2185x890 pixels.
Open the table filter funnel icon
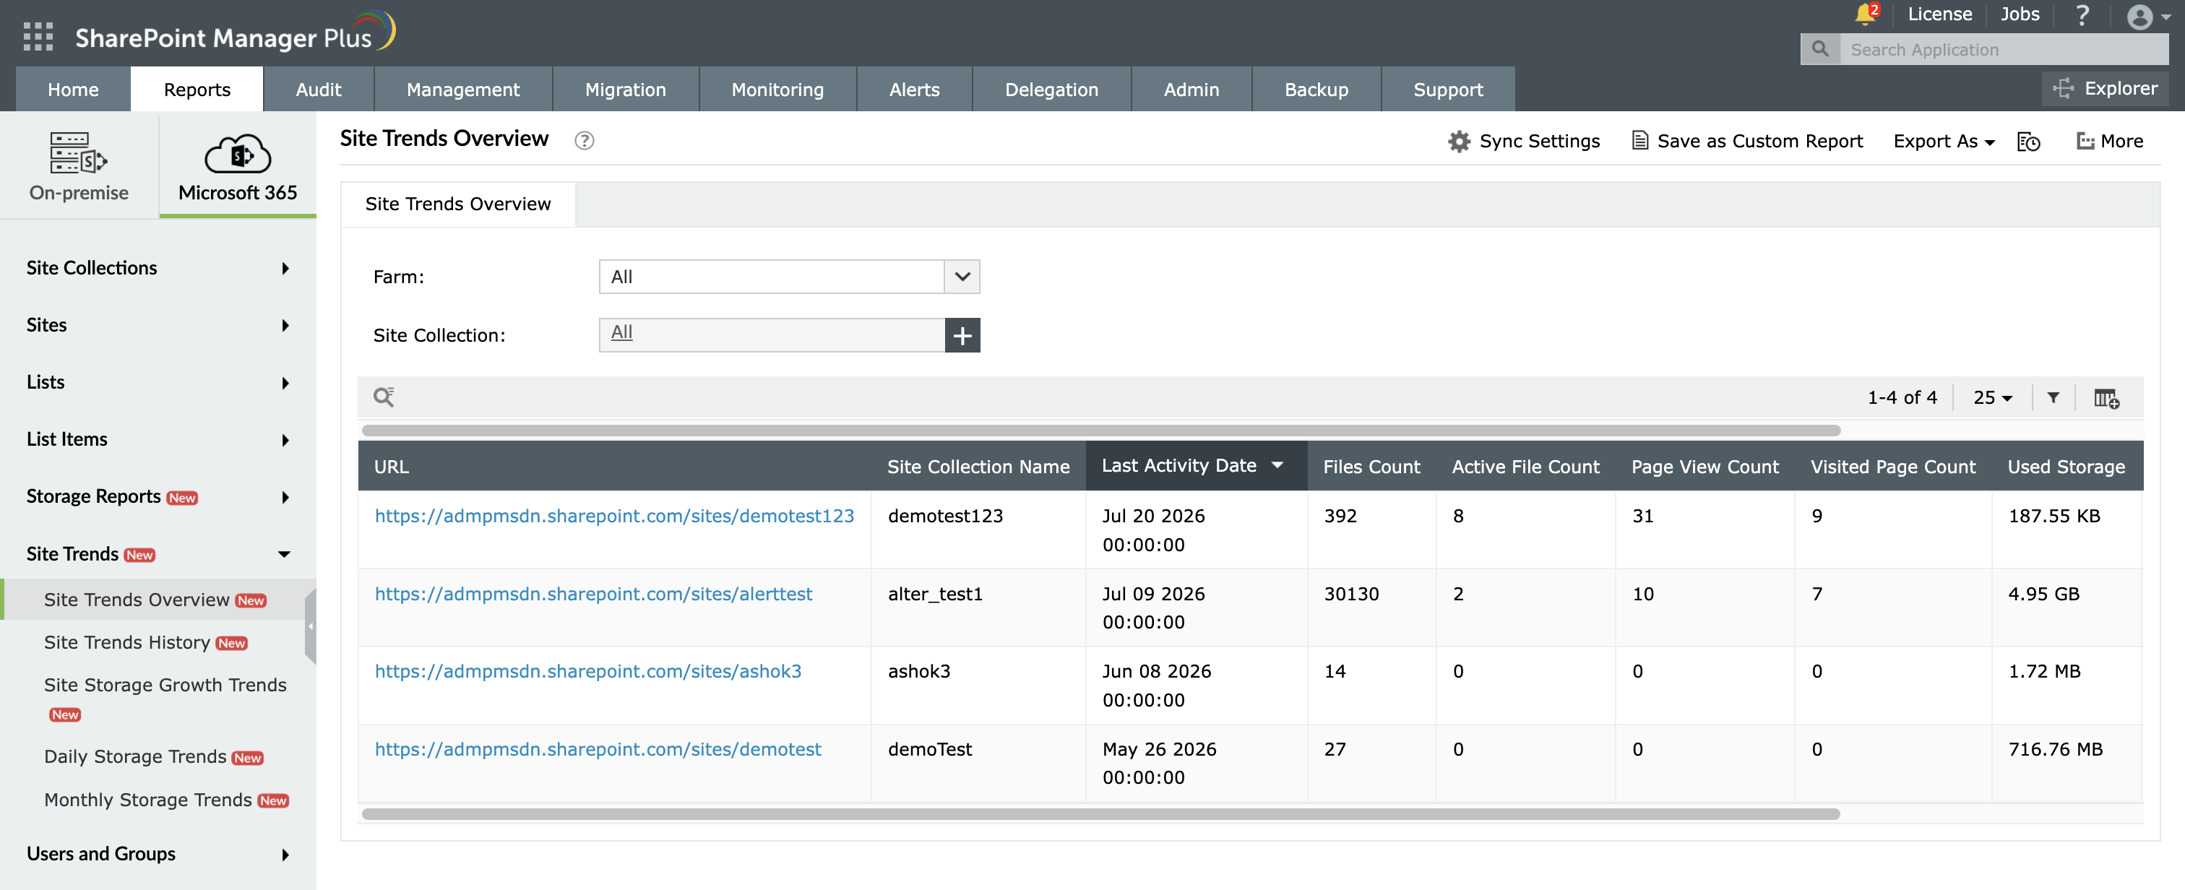[x=2053, y=397]
